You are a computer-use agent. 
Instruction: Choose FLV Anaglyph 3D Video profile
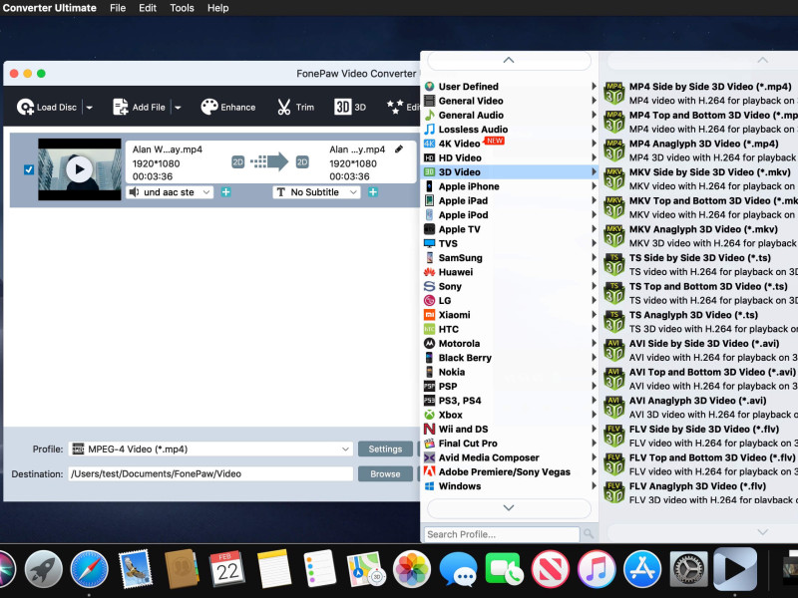pos(700,492)
